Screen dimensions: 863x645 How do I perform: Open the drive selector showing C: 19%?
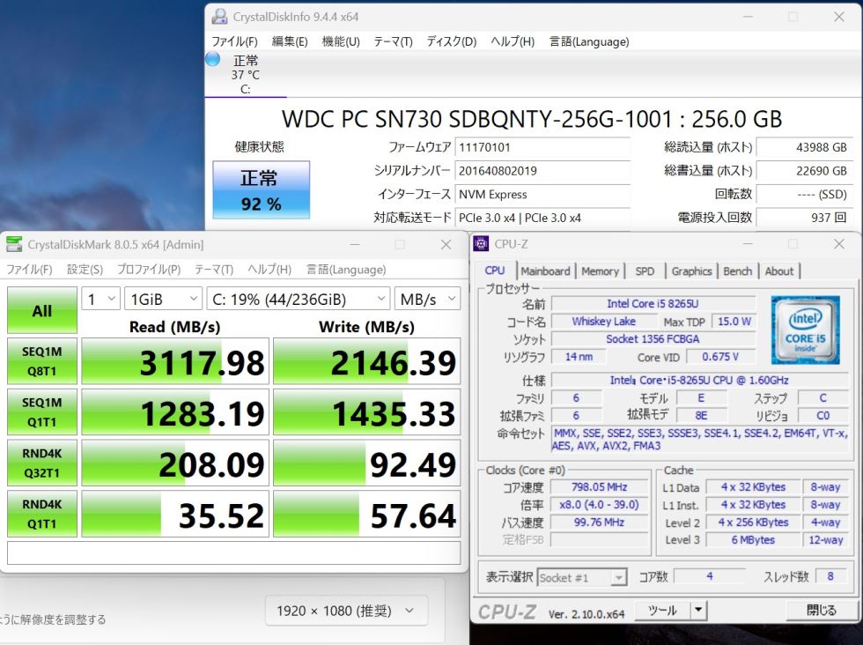point(298,299)
